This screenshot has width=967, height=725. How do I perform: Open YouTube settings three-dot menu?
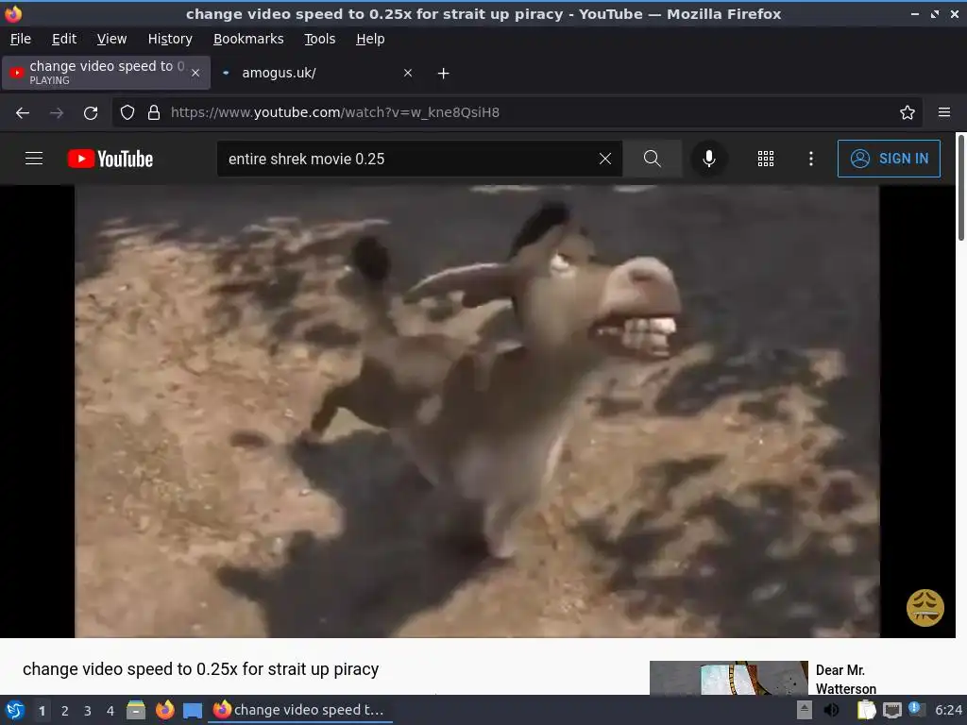coord(810,159)
